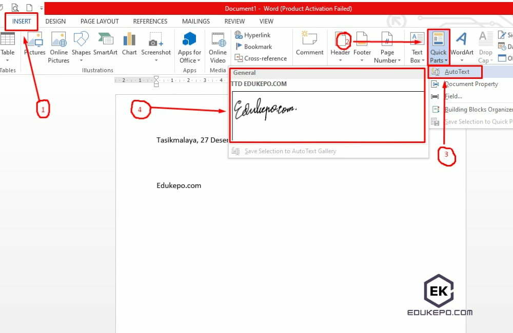
Task: Add a Bookmark
Action: (252, 47)
